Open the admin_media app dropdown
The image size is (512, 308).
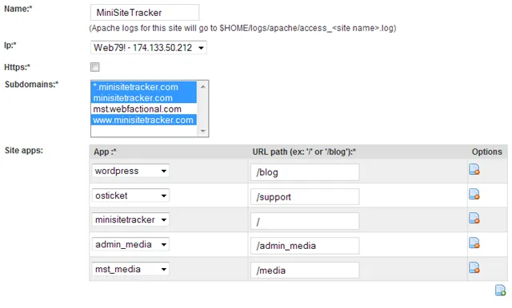[x=130, y=244]
